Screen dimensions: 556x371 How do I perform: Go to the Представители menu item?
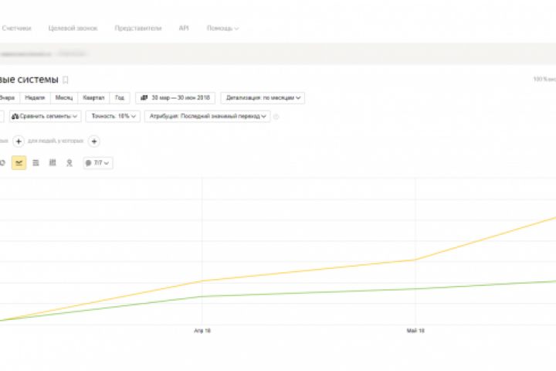pos(138,28)
